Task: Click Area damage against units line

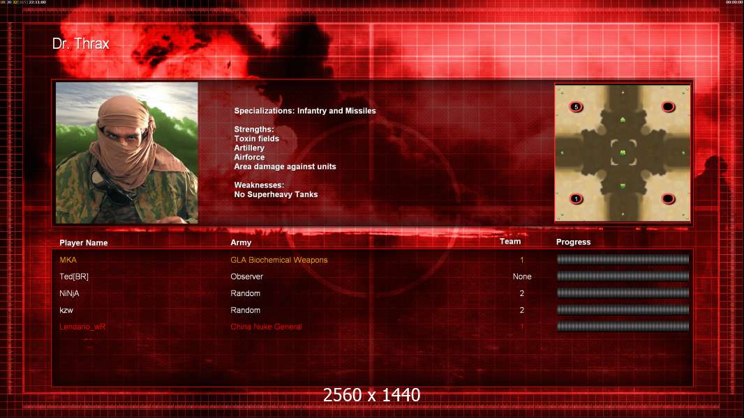Action: click(x=285, y=167)
